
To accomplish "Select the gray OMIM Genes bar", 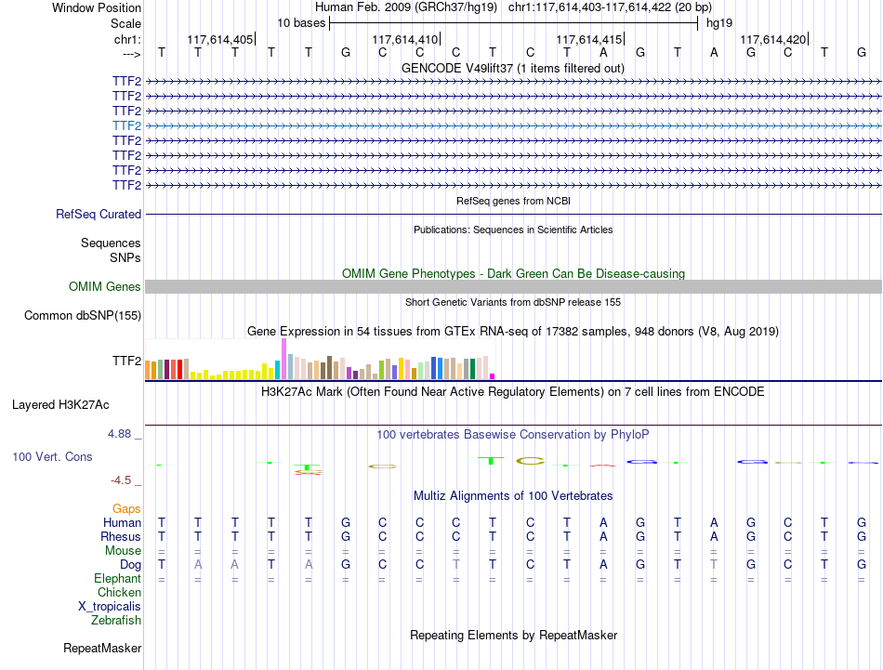I will click(x=513, y=286).
